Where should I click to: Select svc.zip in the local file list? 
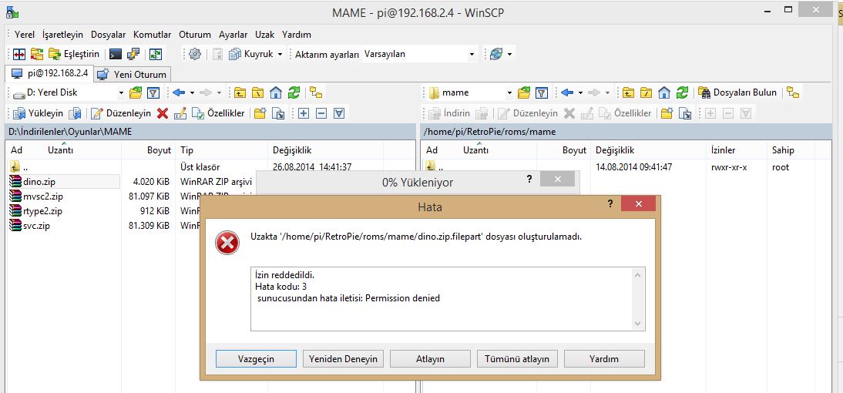point(36,226)
